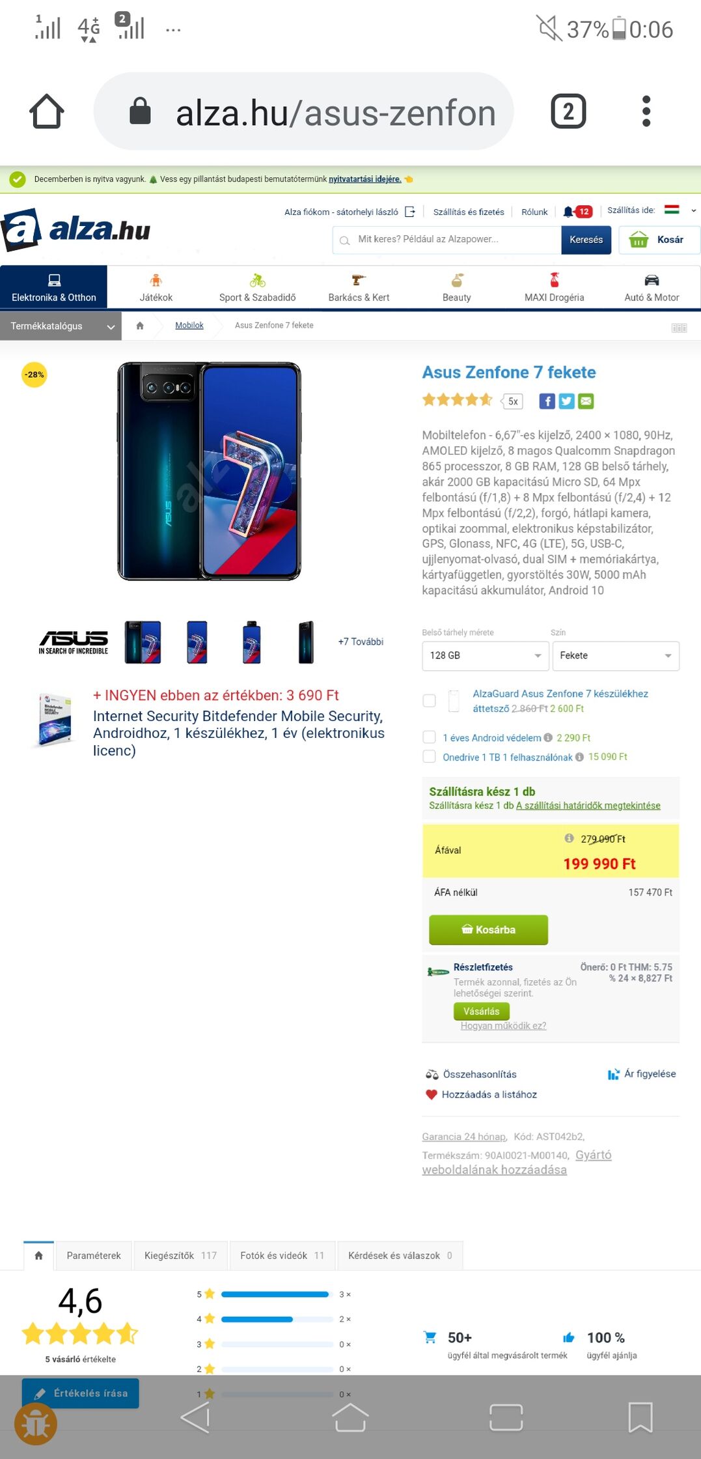Share product via Twitter icon

click(x=566, y=401)
